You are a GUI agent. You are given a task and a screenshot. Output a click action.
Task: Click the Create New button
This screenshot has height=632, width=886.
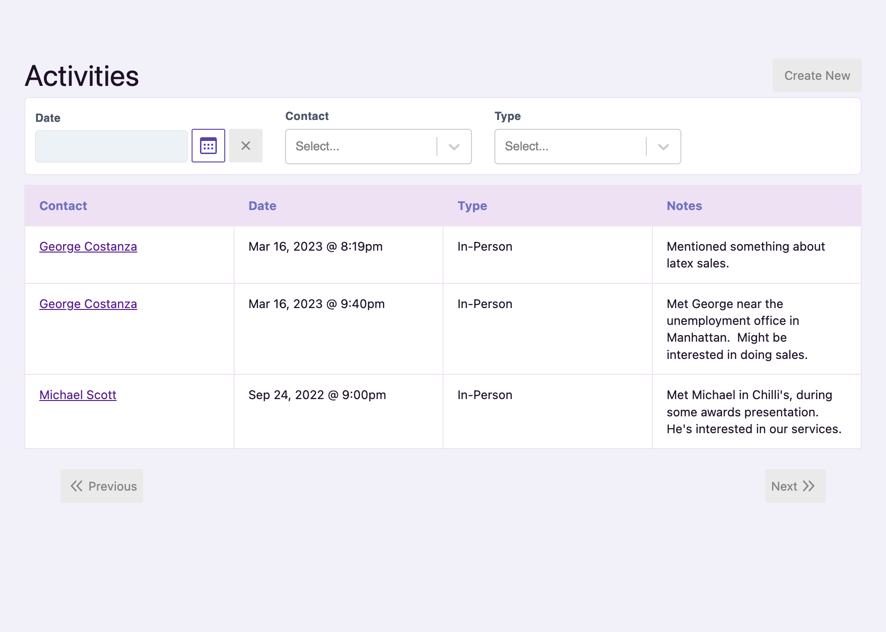817,75
